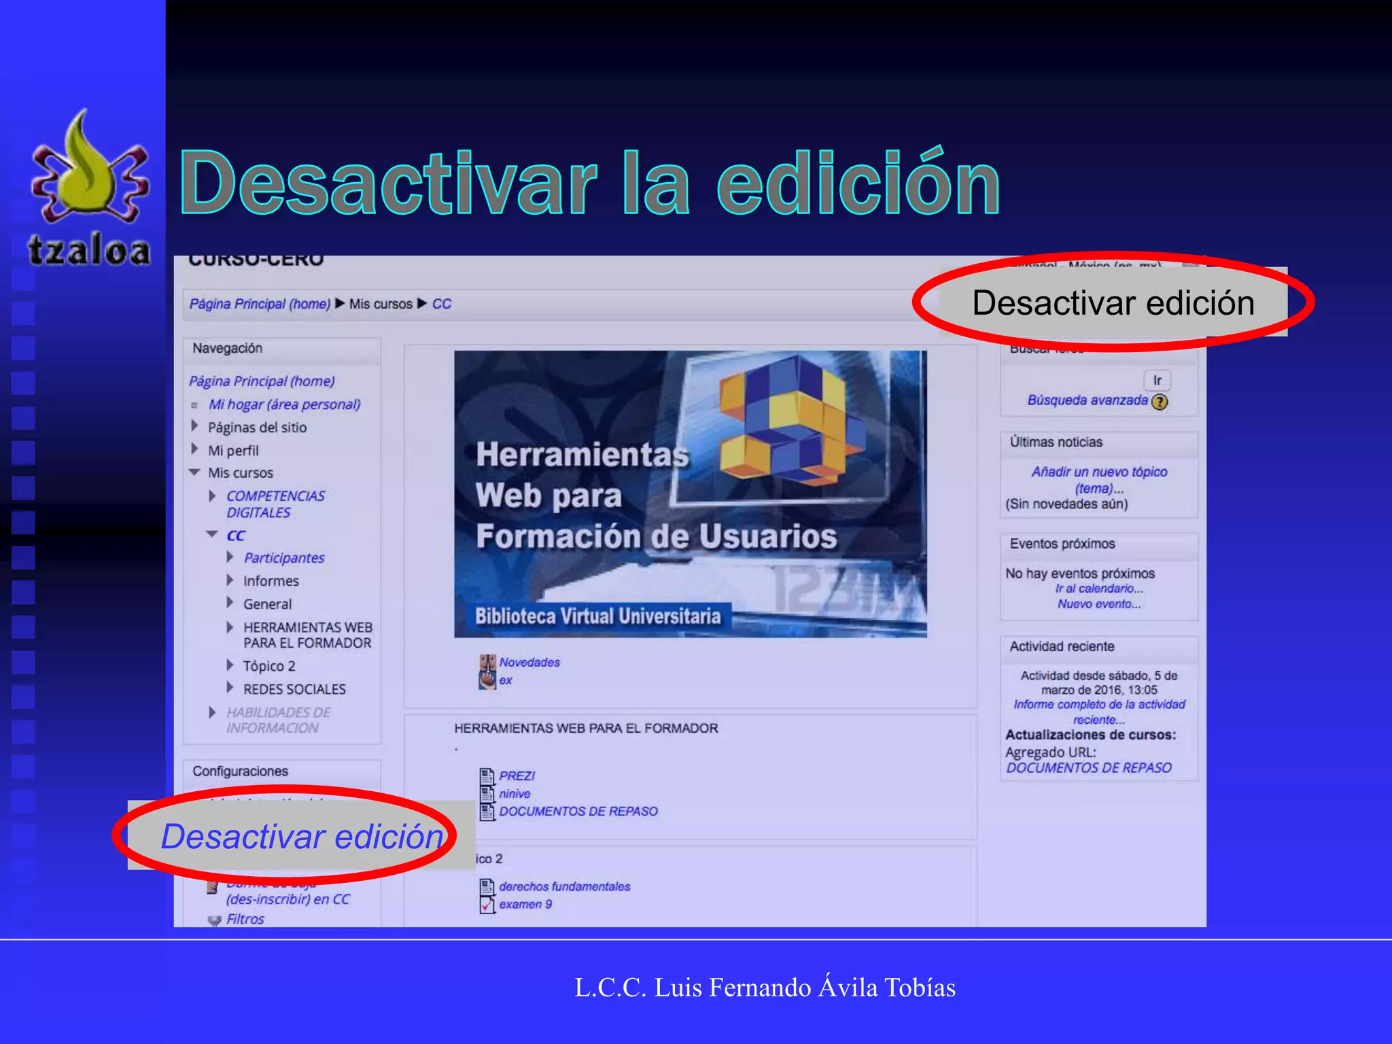The image size is (1392, 1044).
Task: Click the help icon beside Búsqueda avanzada
Action: pos(1160,402)
